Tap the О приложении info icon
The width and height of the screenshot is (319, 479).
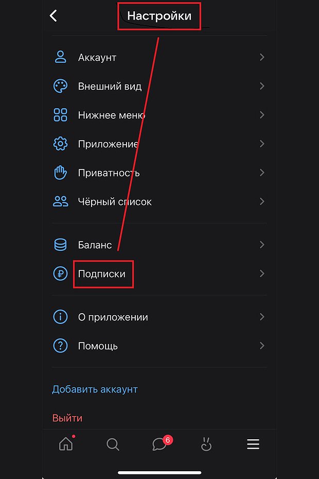60,317
